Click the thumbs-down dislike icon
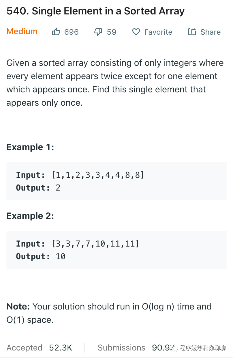 [x=98, y=32]
